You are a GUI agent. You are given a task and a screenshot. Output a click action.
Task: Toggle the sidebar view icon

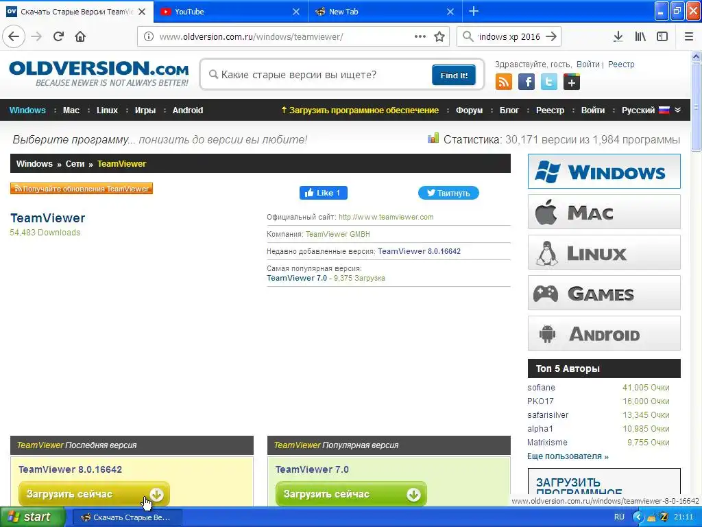click(662, 37)
